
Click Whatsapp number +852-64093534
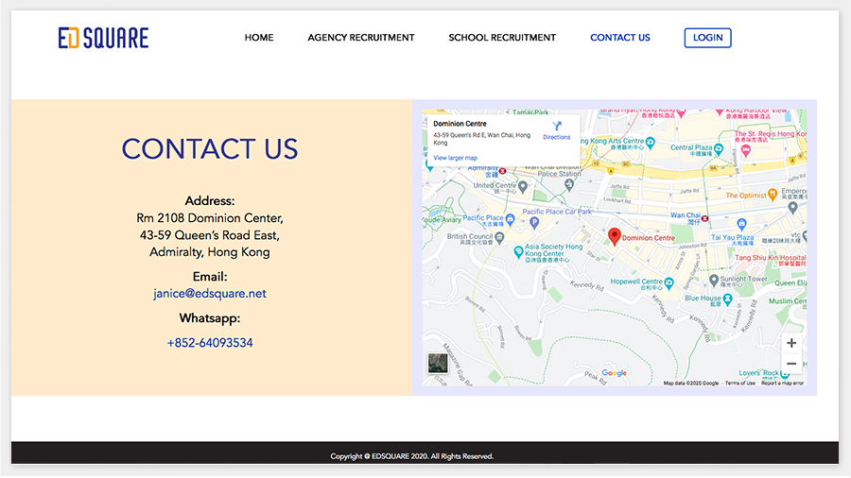pyautogui.click(x=210, y=343)
